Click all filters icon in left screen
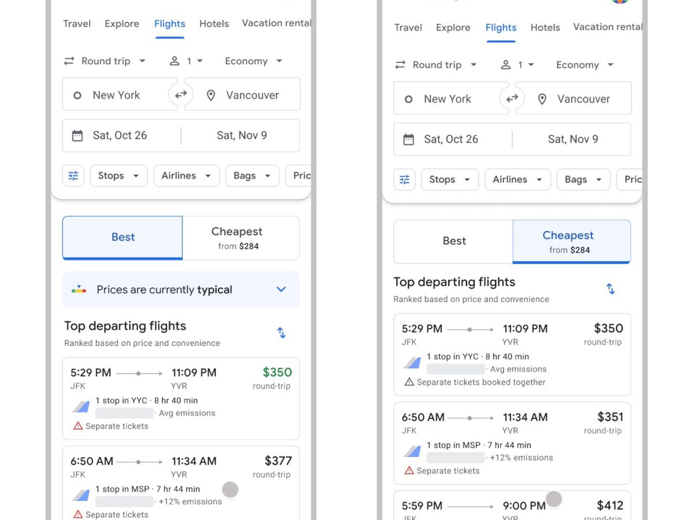The image size is (694, 520). pos(73,176)
